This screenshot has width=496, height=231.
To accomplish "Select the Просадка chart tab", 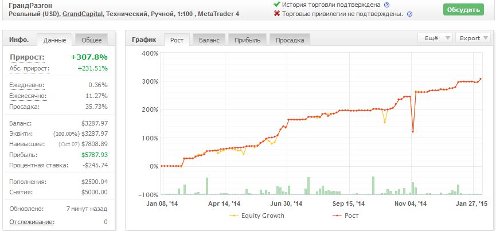I will click(x=290, y=40).
